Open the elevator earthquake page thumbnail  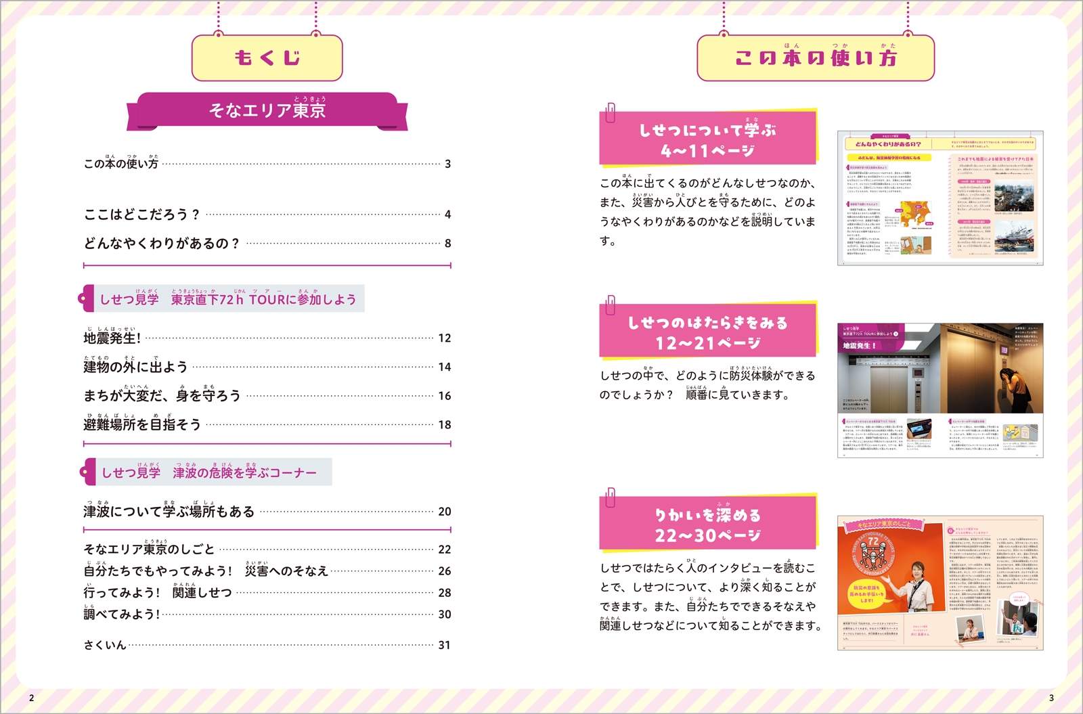tap(940, 391)
